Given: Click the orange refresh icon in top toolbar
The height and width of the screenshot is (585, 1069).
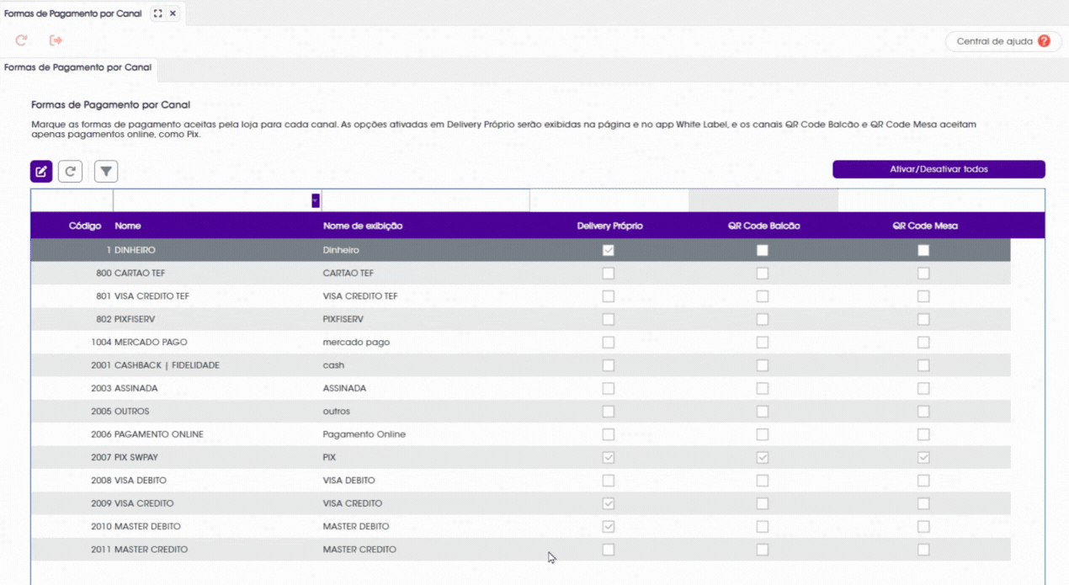Looking at the screenshot, I should [22, 40].
